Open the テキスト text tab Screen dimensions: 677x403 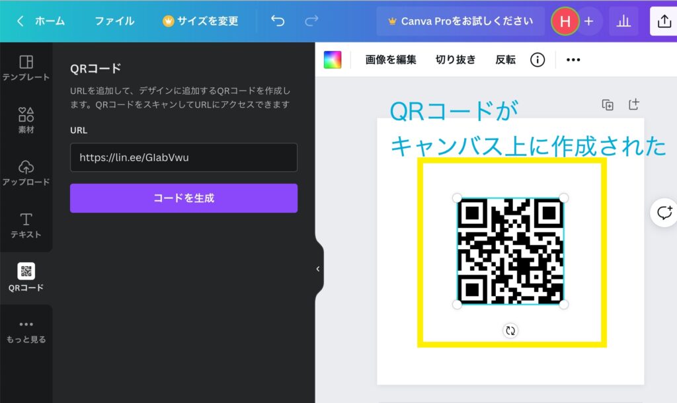pos(26,226)
